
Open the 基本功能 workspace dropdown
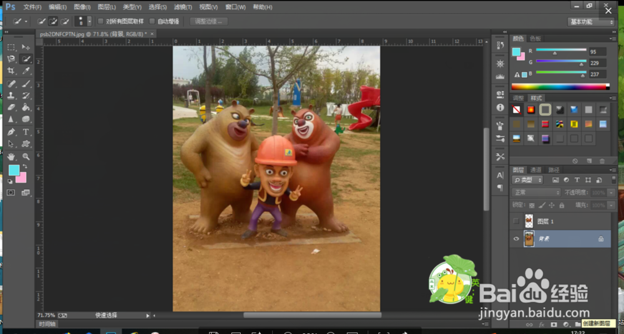591,22
